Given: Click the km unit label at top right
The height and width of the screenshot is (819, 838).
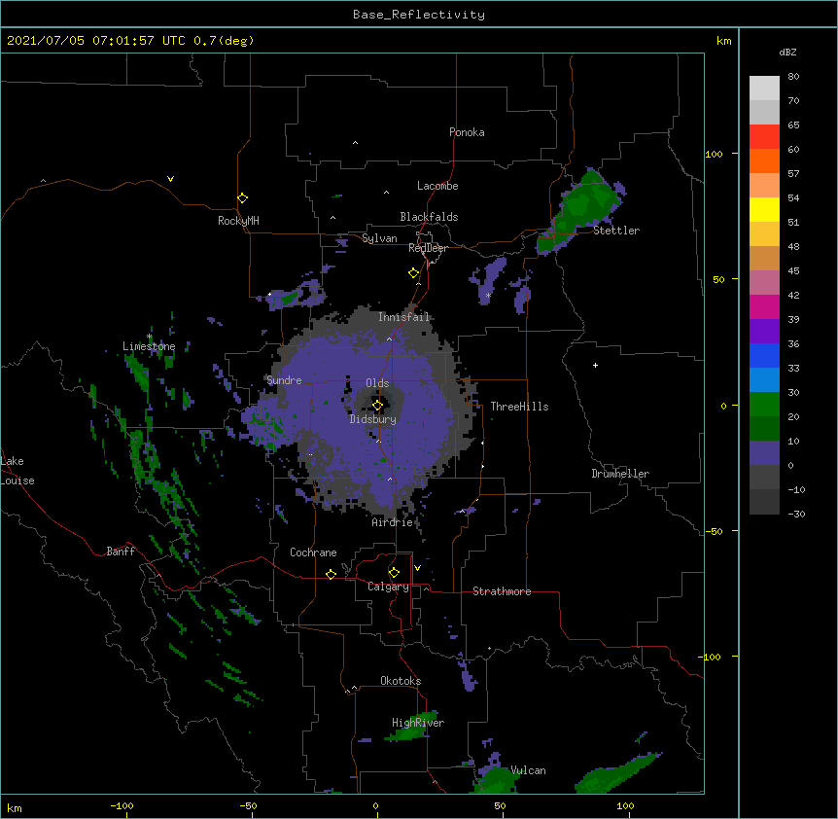Looking at the screenshot, I should (723, 41).
